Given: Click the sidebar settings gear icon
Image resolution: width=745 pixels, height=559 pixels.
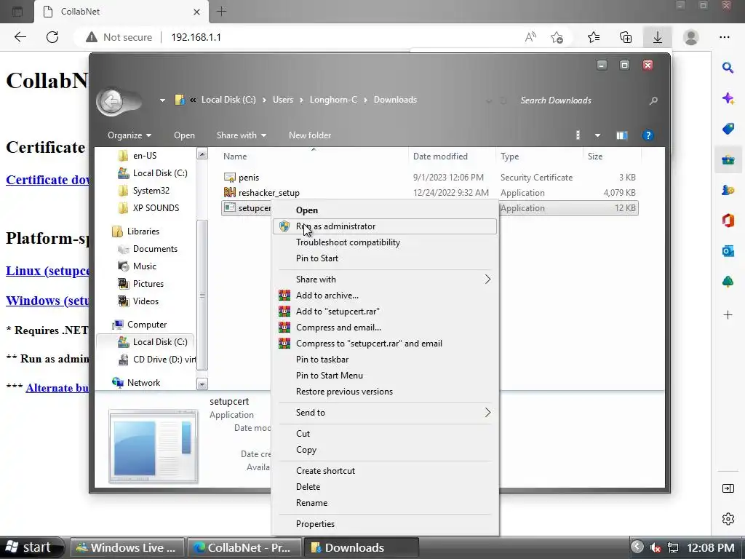Looking at the screenshot, I should coord(728,518).
